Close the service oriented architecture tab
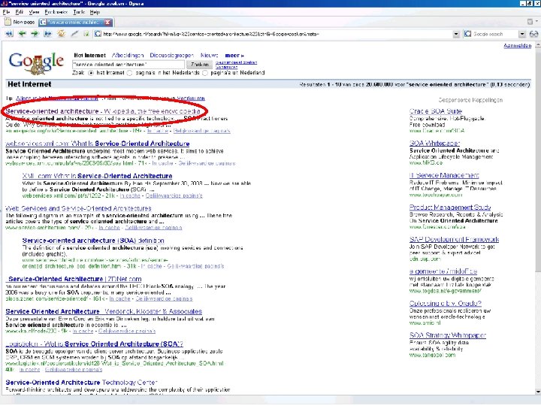 pyautogui.click(x=107, y=22)
